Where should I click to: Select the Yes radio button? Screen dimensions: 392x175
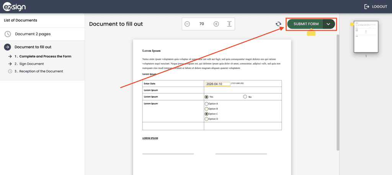coord(207,97)
